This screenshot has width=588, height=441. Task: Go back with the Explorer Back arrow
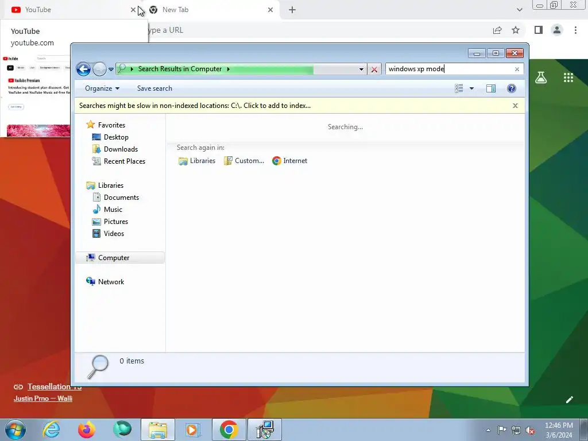point(83,69)
